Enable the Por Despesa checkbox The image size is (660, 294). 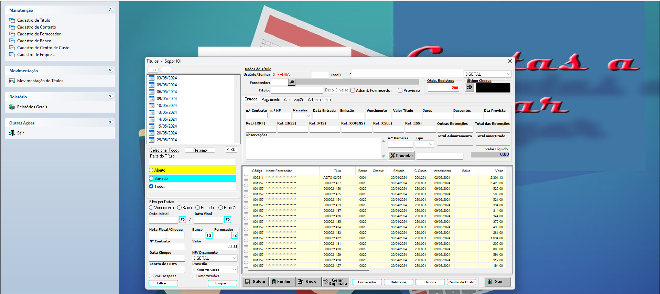[151, 276]
